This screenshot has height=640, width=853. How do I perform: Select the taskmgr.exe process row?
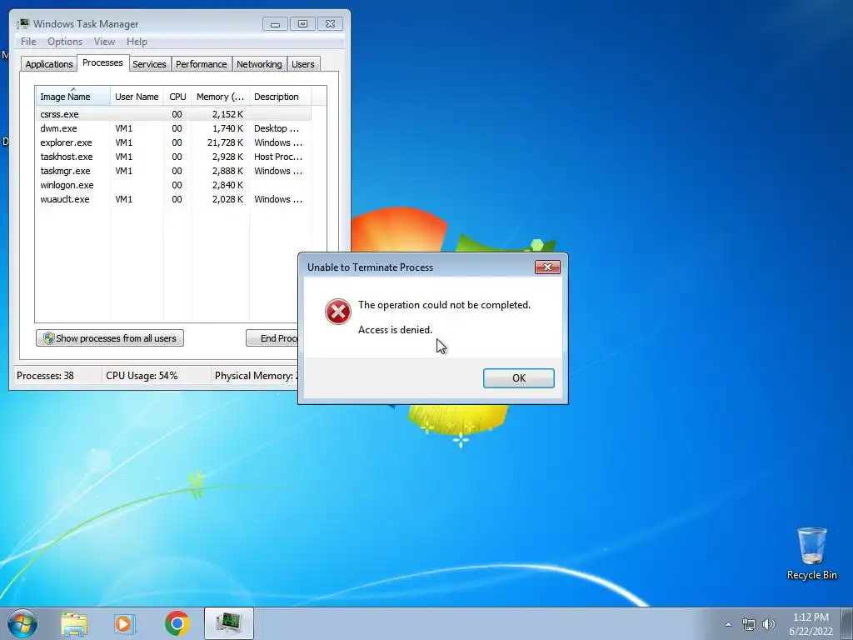173,171
